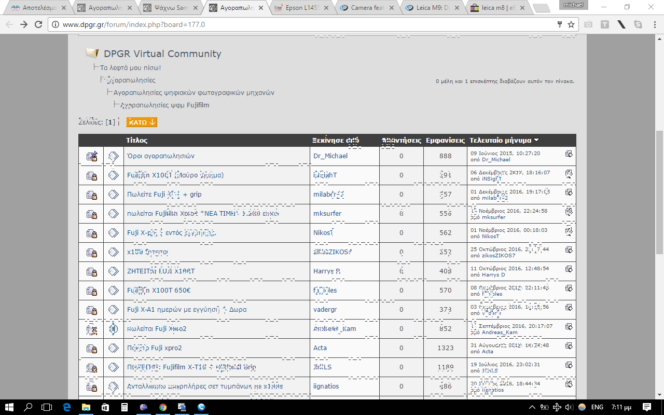Open File Explorer from the taskbar
Image resolution: width=664 pixels, height=415 pixels.
tap(86, 407)
